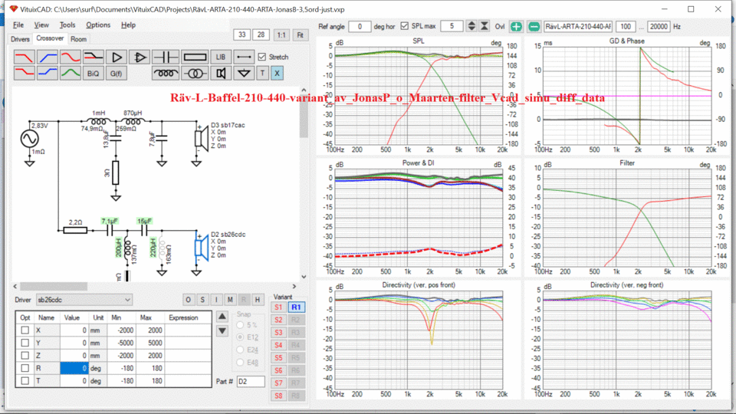Open the Help menu

tap(128, 25)
